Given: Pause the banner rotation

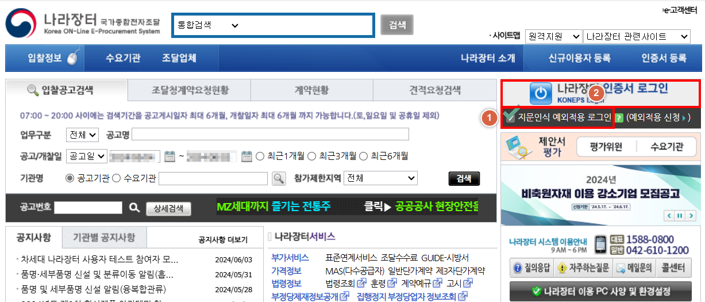Looking at the screenshot, I should 679,216.
